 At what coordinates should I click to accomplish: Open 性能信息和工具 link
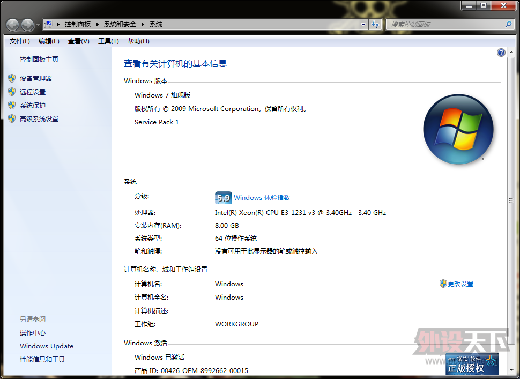[x=42, y=360]
